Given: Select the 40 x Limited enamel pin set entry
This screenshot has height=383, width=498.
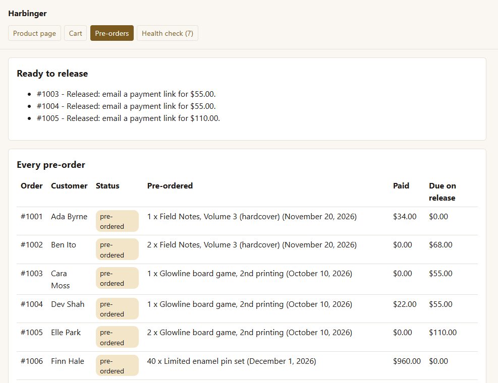Looking at the screenshot, I should tap(232, 361).
